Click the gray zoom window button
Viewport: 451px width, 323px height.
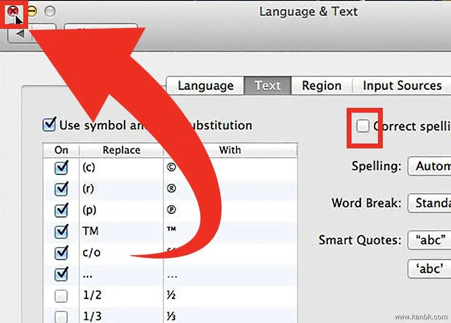pos(50,12)
